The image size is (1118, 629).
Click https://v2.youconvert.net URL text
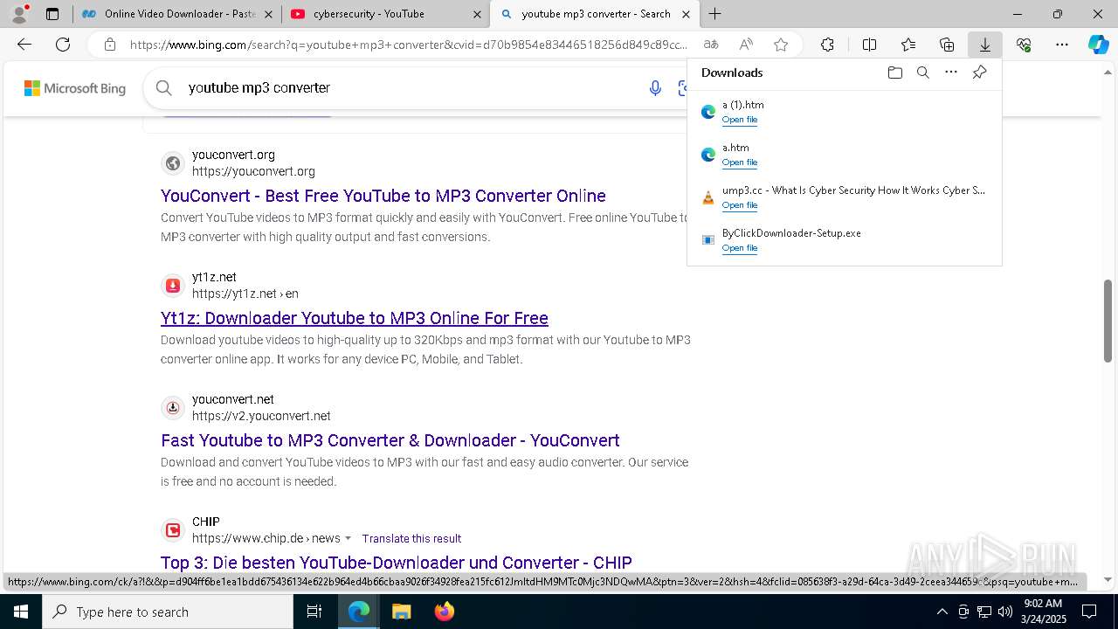(261, 416)
